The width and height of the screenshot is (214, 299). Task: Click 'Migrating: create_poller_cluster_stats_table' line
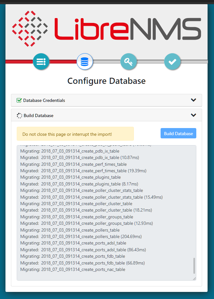tap(82, 190)
